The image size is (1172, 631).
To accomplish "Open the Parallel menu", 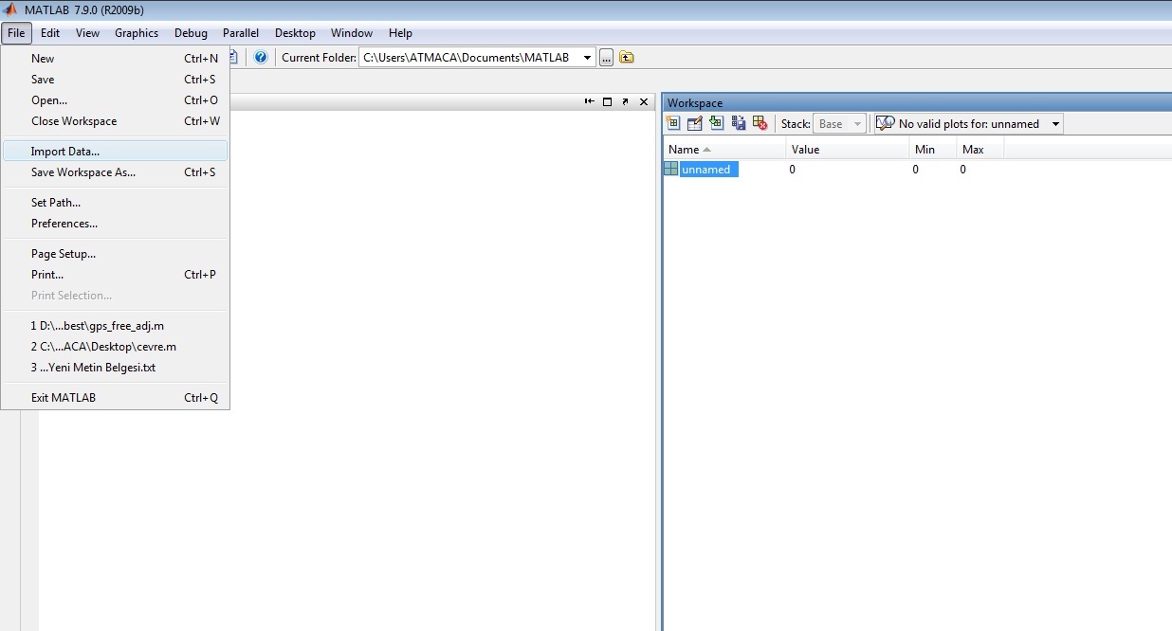I will click(241, 33).
